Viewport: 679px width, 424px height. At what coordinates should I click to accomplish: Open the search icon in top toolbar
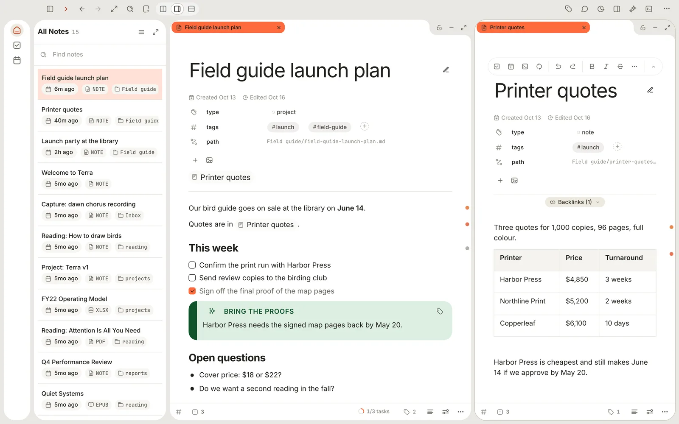click(x=130, y=9)
